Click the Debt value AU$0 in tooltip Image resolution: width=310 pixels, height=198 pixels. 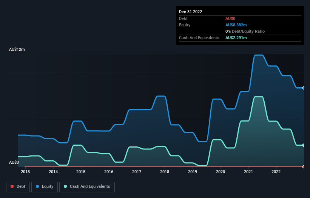click(230, 18)
